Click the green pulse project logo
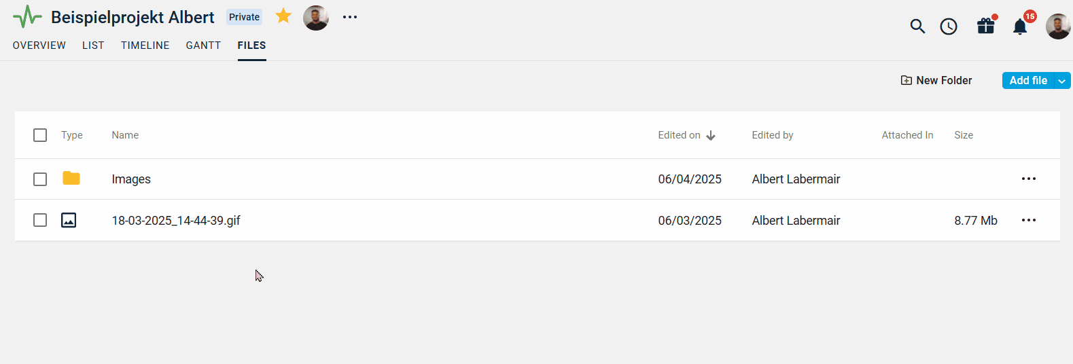The image size is (1073, 364). point(27,17)
